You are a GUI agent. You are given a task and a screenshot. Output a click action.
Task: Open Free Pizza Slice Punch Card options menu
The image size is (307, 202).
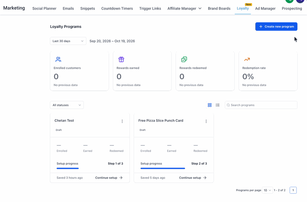point(206,121)
